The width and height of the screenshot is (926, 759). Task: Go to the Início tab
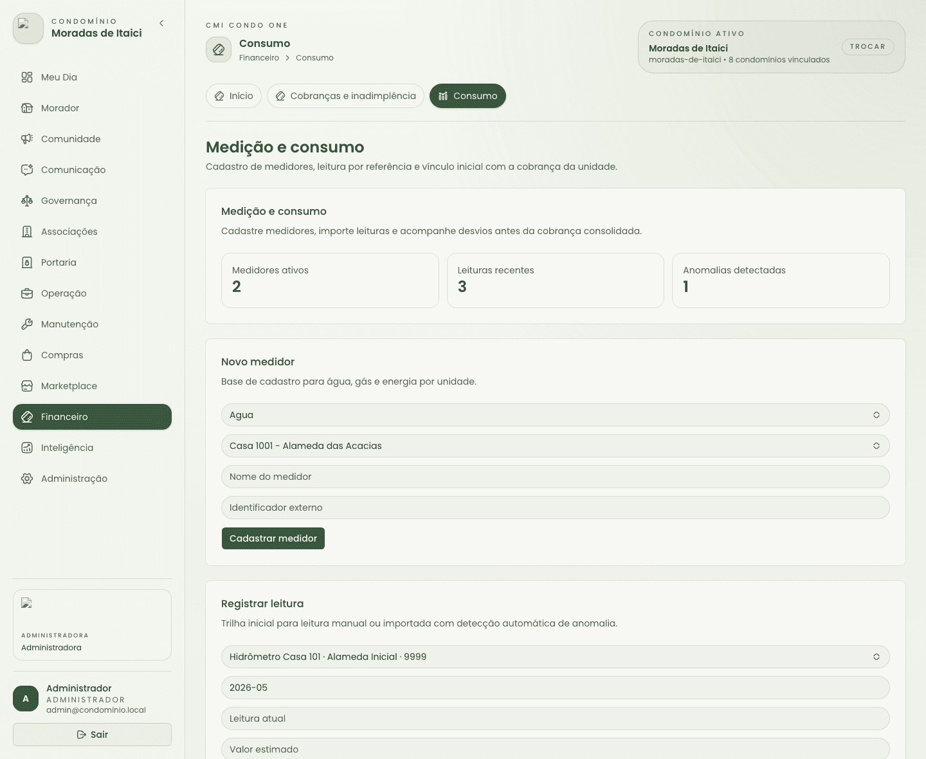coord(233,96)
